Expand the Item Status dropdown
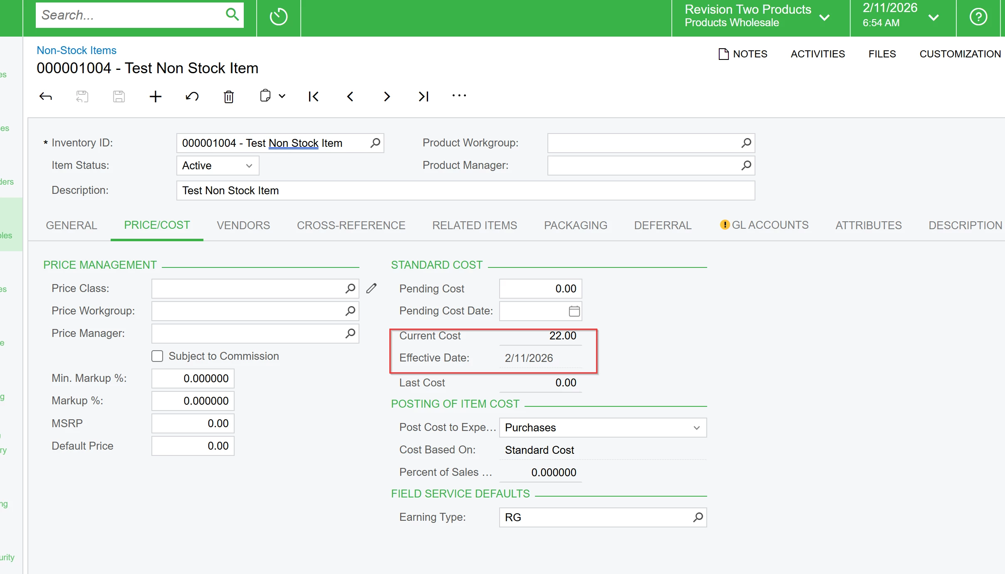The height and width of the screenshot is (574, 1005). [249, 166]
